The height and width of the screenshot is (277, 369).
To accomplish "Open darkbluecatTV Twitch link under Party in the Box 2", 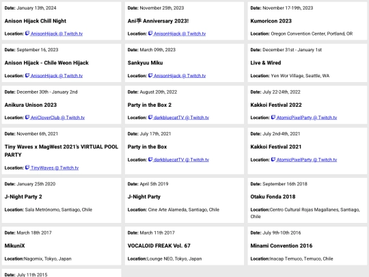I will point(178,118).
